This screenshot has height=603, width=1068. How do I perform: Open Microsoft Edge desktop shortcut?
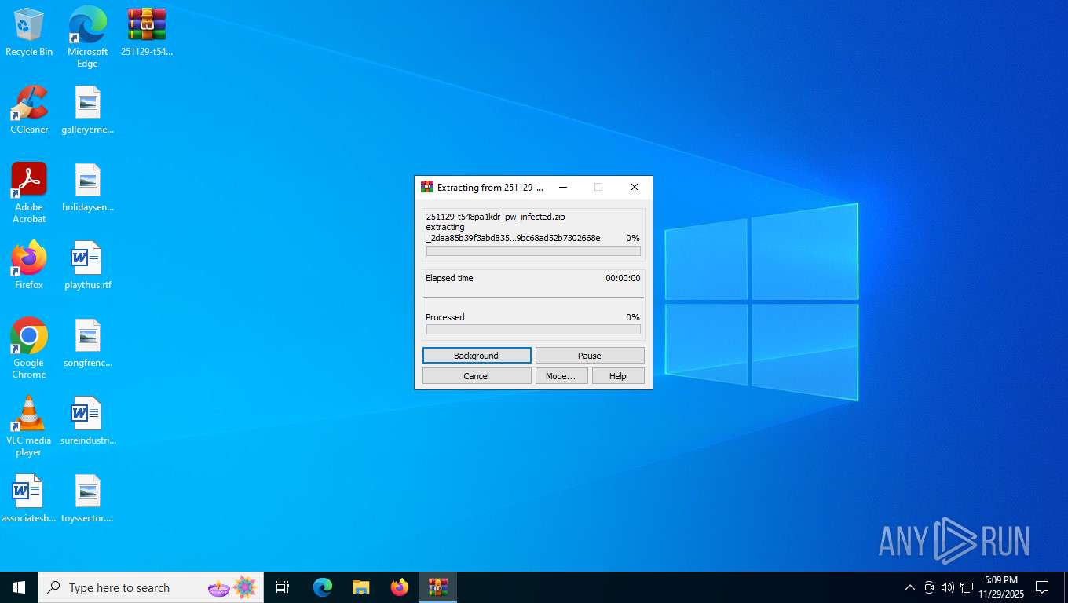(x=87, y=37)
